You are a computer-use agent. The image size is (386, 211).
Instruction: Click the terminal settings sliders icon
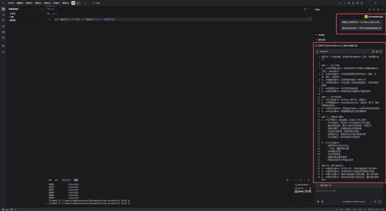pyautogui.click(x=301, y=180)
